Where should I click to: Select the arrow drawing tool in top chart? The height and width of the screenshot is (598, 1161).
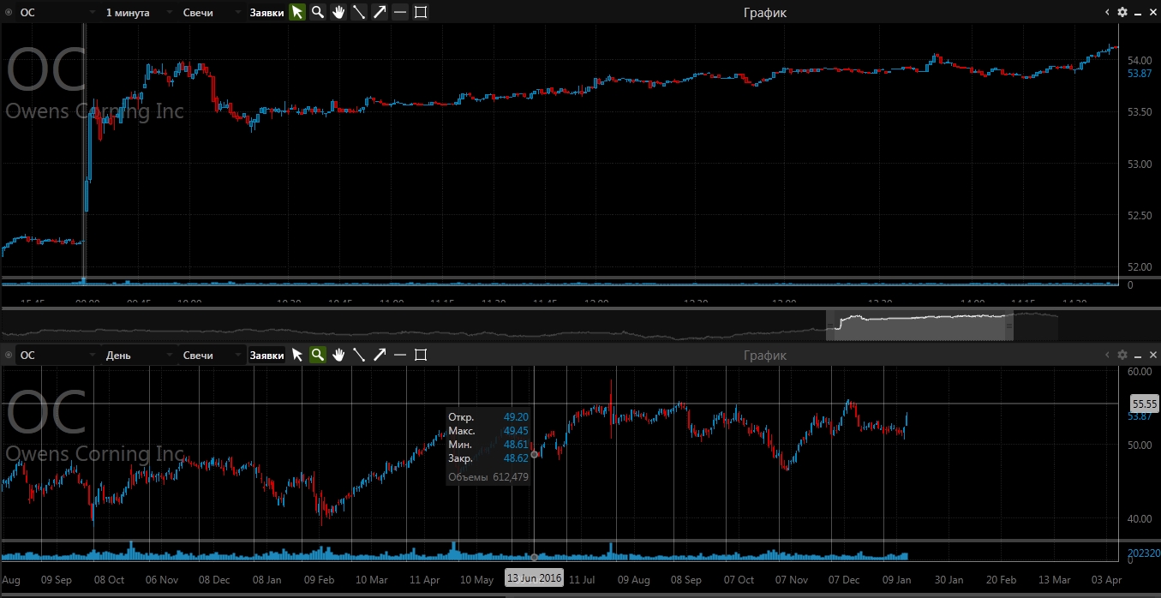coord(380,13)
